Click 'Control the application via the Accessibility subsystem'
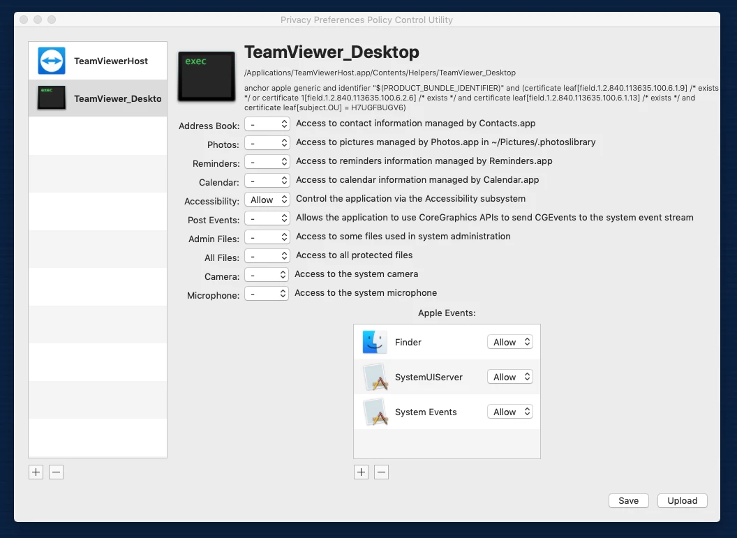737x538 pixels. click(411, 199)
